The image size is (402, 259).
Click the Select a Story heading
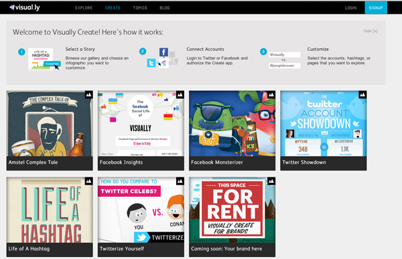(80, 49)
